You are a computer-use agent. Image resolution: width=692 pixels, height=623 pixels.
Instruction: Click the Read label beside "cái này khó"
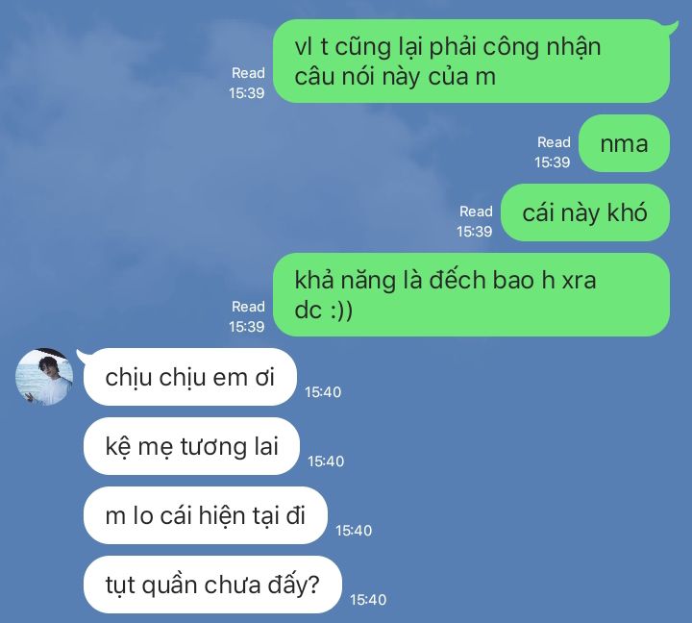[x=476, y=212]
